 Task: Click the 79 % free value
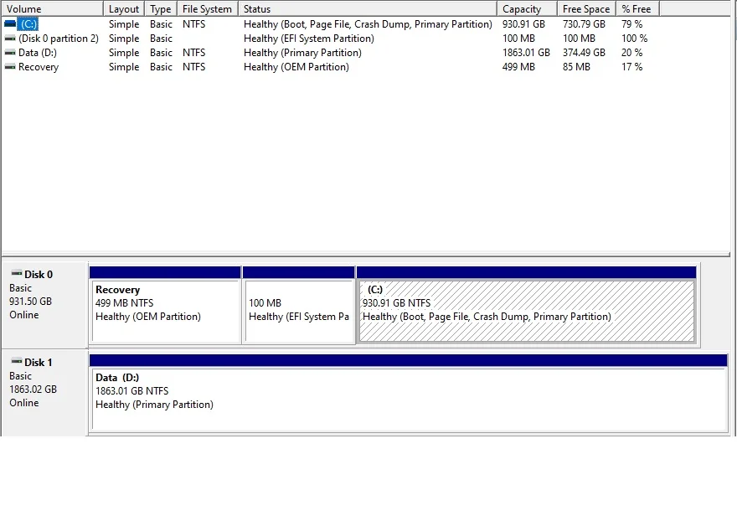pyautogui.click(x=631, y=24)
